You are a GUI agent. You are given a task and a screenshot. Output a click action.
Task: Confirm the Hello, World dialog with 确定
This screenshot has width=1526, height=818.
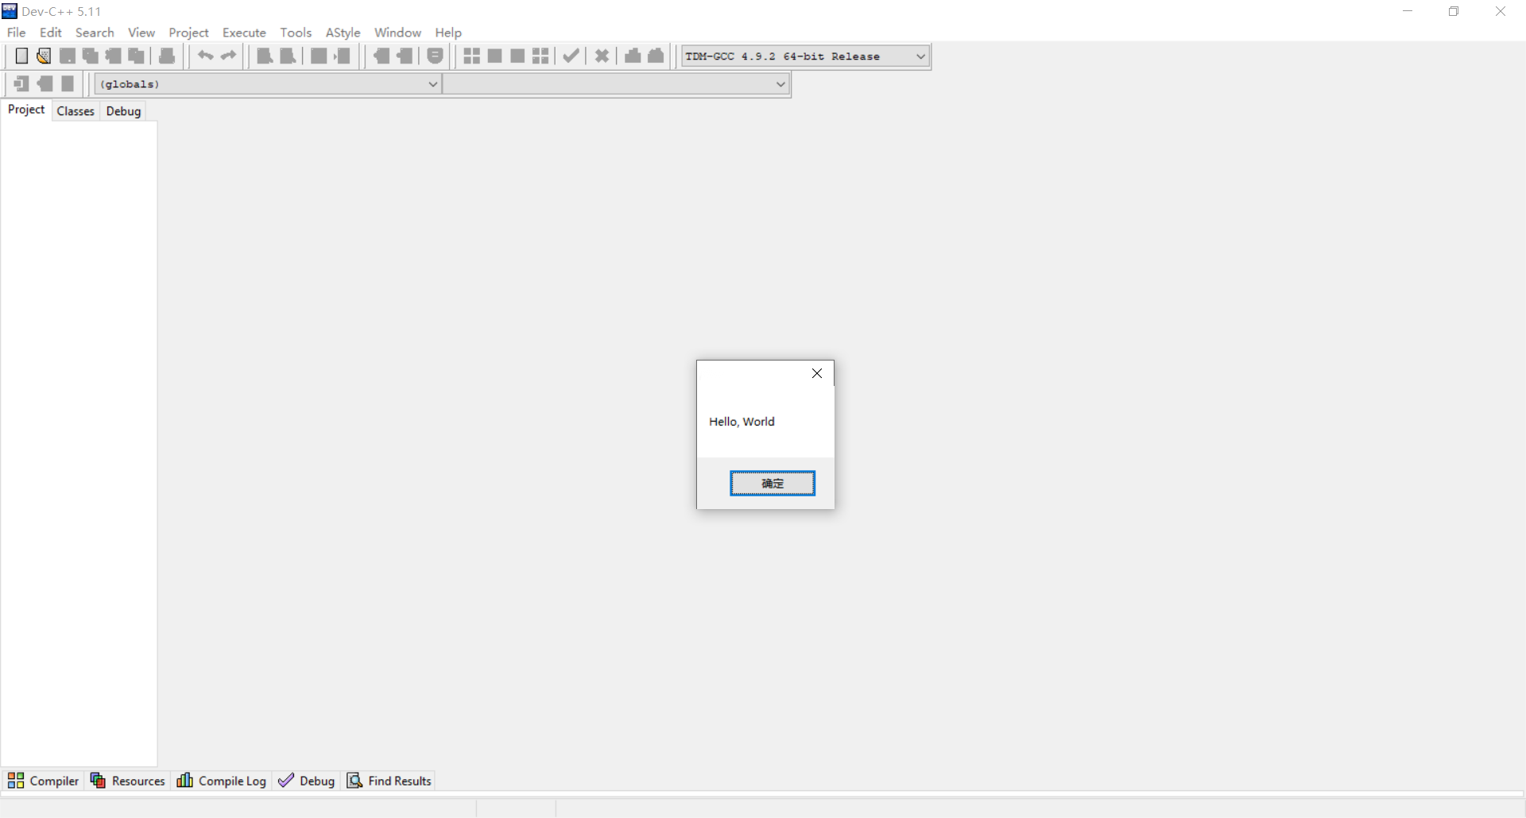(x=773, y=483)
